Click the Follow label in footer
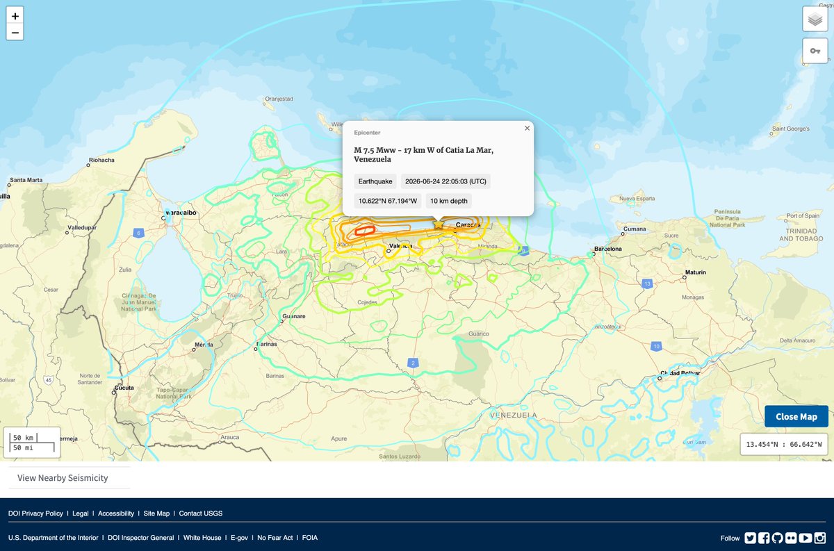834x551 pixels. click(x=730, y=538)
